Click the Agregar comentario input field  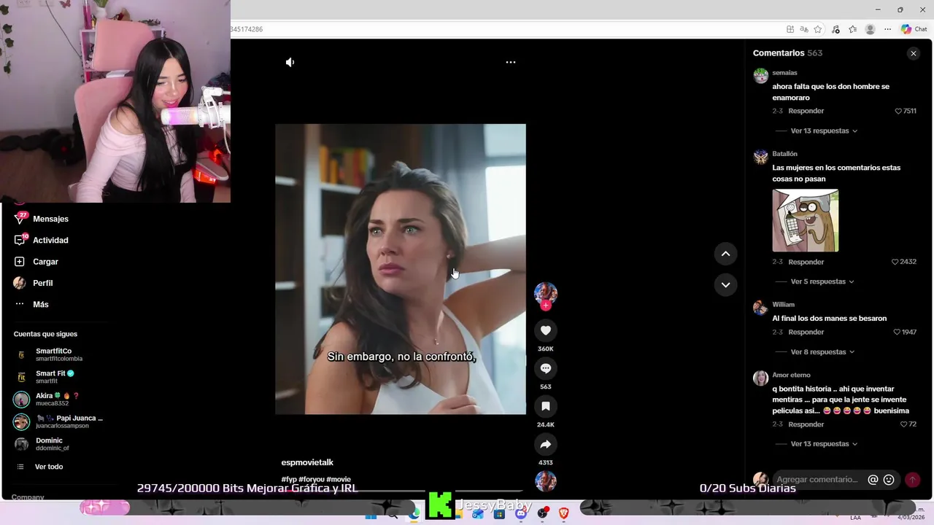click(817, 480)
